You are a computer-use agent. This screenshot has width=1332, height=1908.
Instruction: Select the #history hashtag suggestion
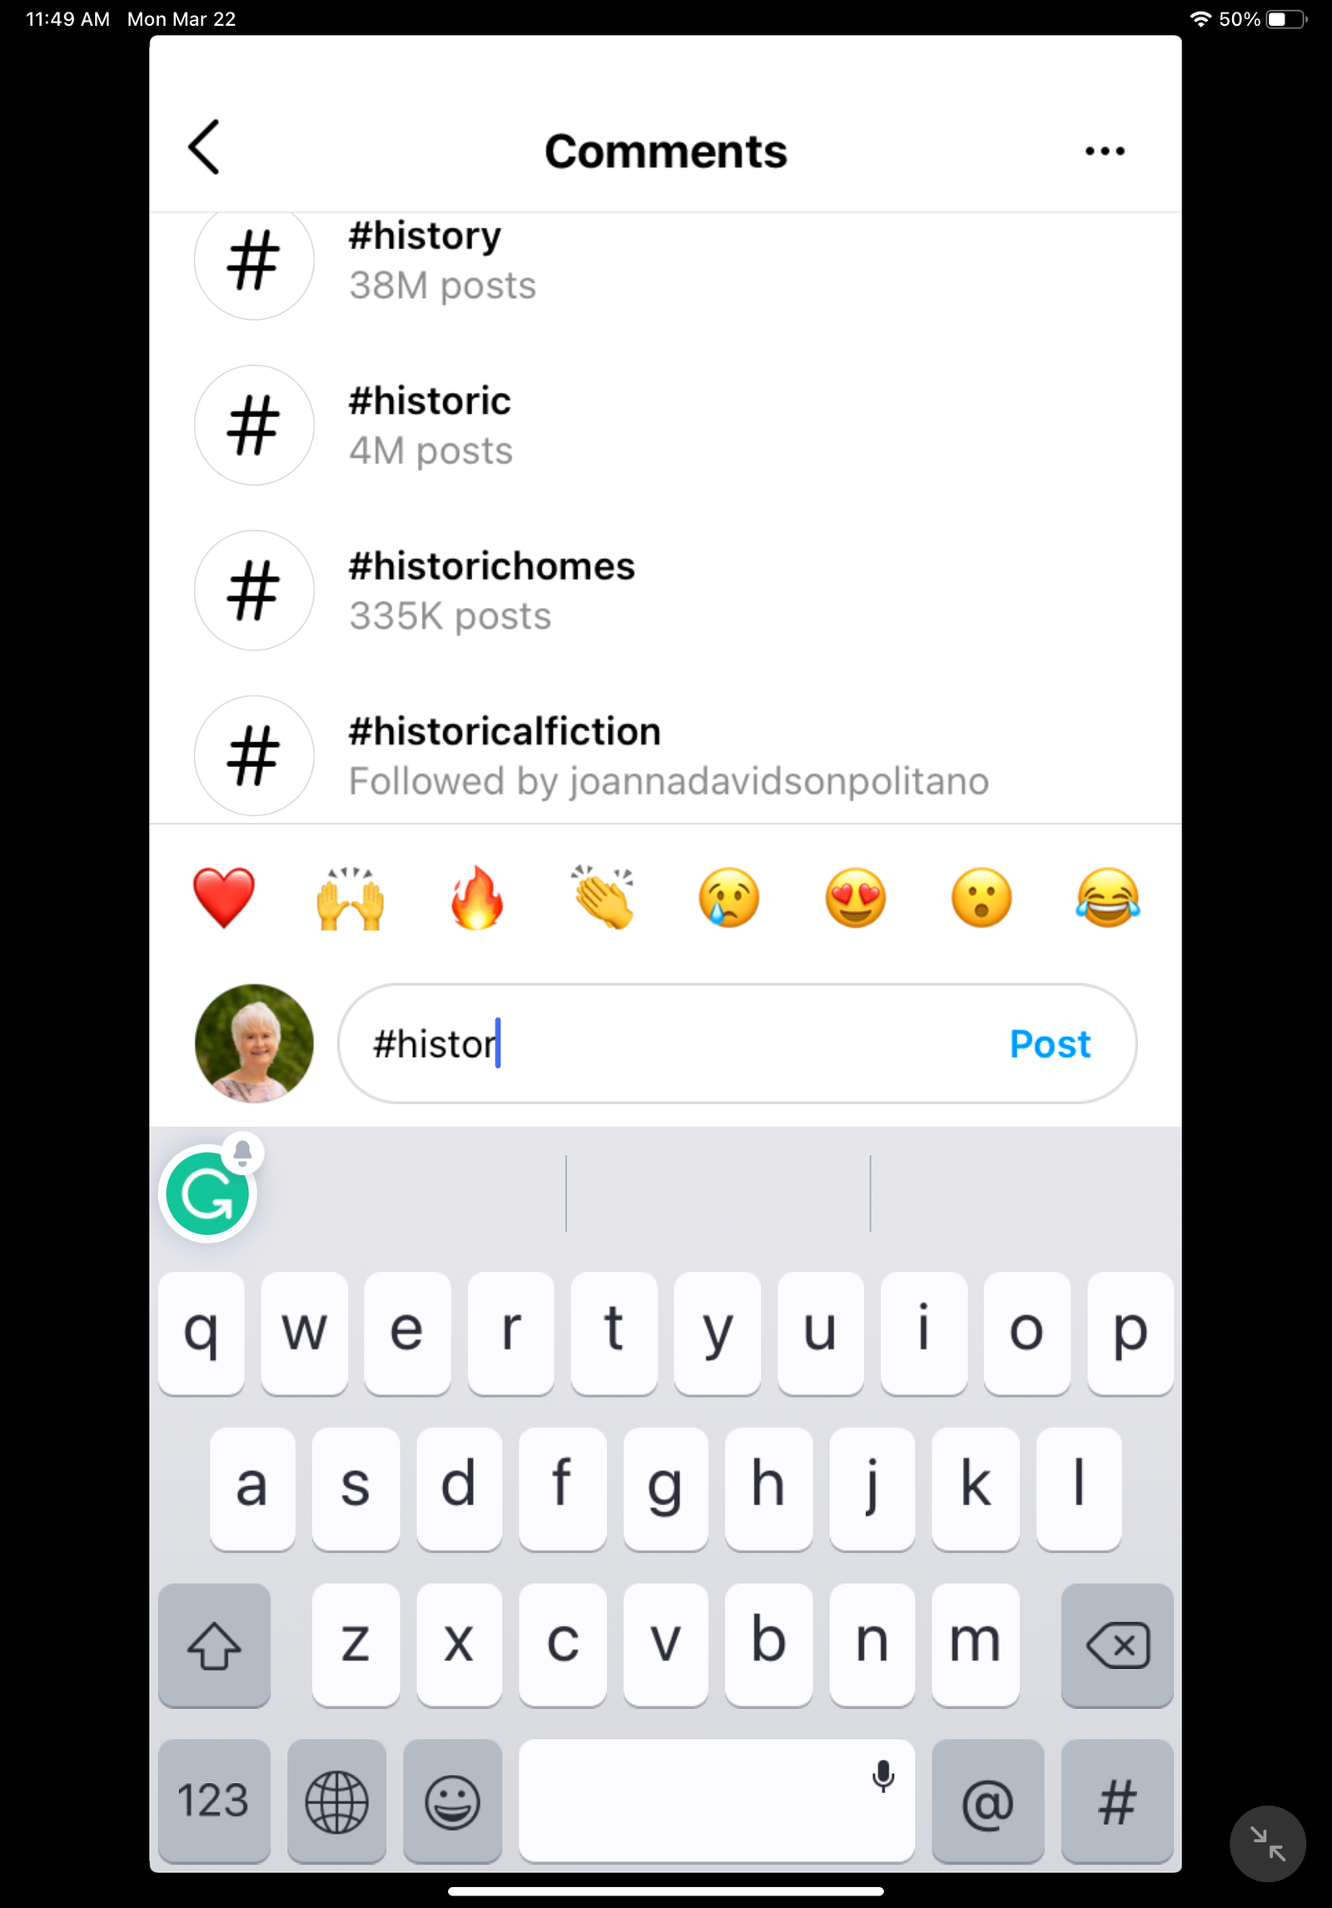pos(425,260)
